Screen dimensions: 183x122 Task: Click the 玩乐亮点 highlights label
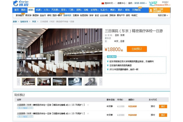click(x=112, y=57)
